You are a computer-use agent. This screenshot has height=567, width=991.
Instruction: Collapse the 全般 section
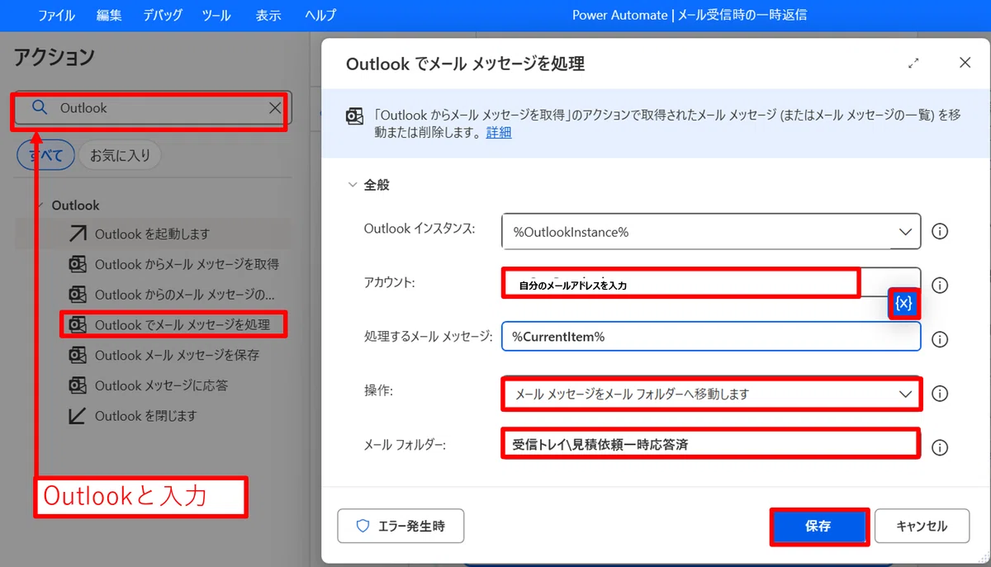[x=353, y=185]
